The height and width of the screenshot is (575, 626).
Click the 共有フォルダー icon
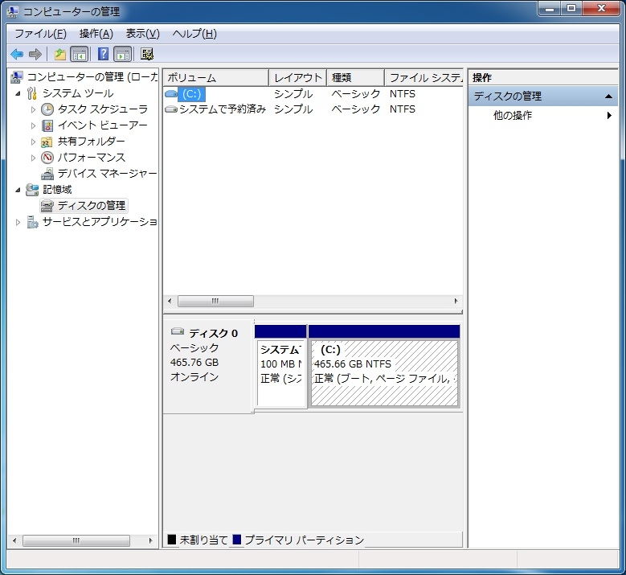(x=47, y=142)
